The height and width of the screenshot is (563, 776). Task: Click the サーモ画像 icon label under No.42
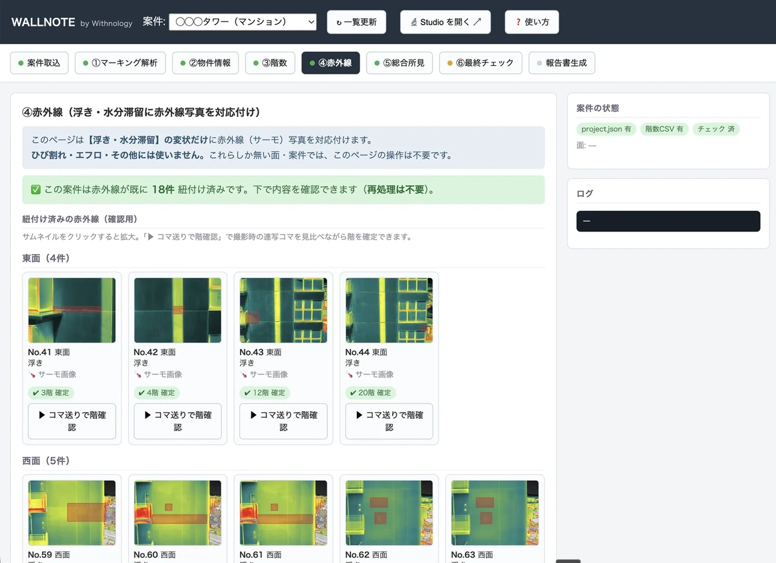158,374
